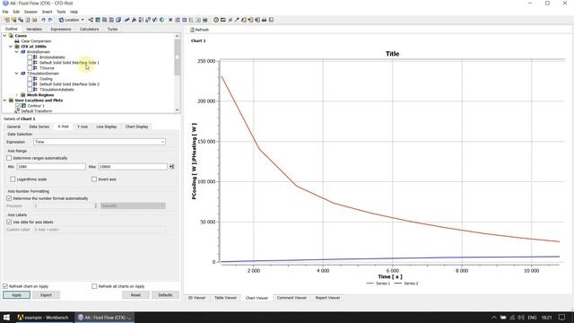
Task: Open the Y Axis tab
Action: point(83,127)
